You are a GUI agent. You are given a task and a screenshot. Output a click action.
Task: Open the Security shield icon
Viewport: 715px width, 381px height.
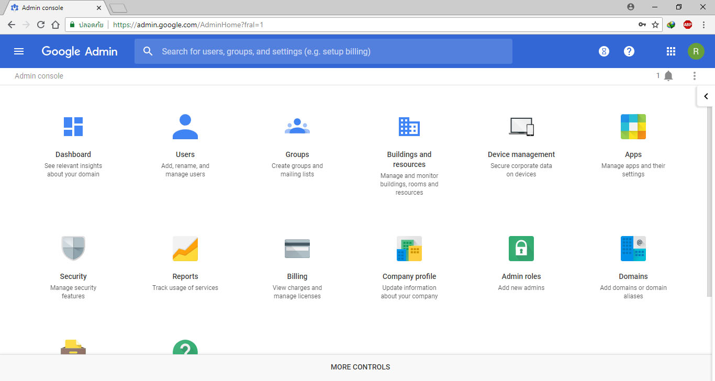click(73, 249)
